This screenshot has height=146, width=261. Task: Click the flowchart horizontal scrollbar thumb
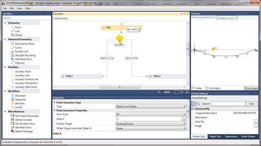click(x=119, y=87)
